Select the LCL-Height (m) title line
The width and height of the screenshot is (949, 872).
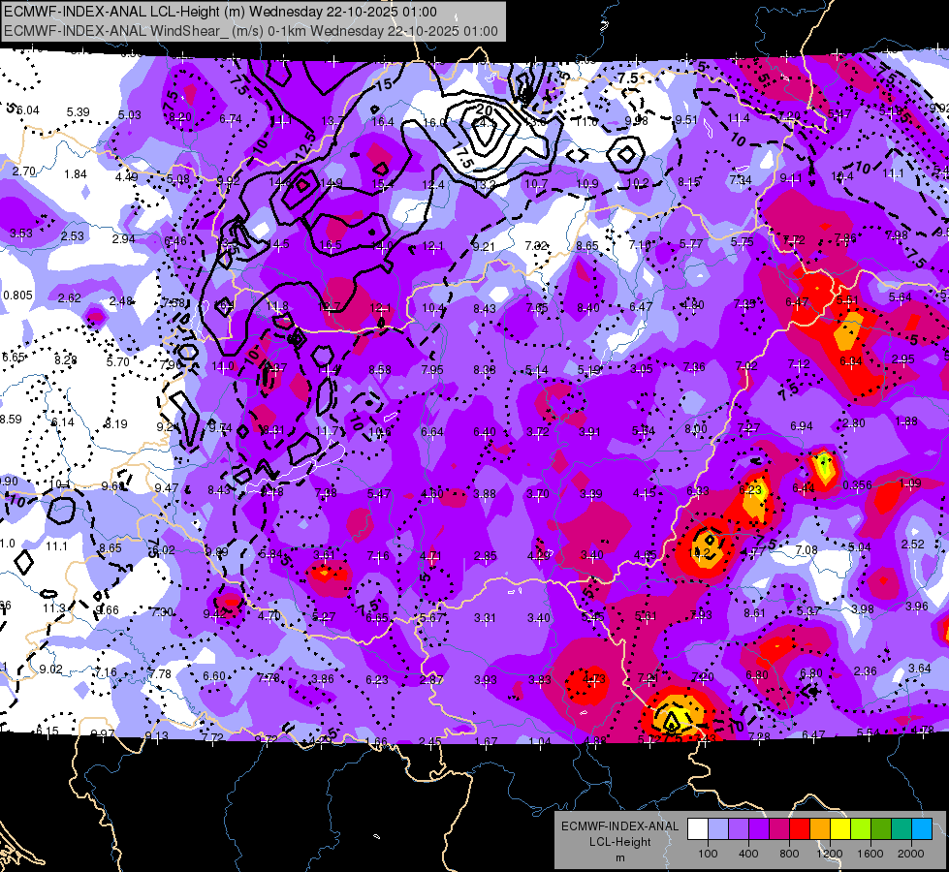tap(220, 12)
